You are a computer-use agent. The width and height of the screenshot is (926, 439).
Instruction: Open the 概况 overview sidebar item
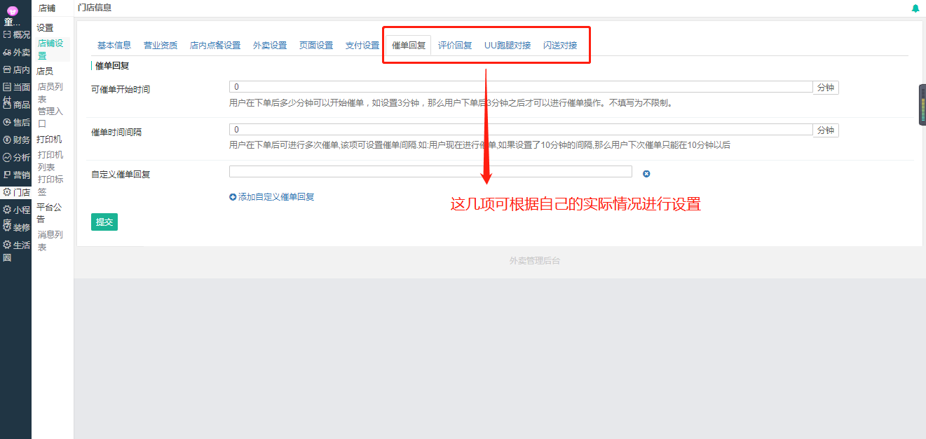[x=16, y=34]
